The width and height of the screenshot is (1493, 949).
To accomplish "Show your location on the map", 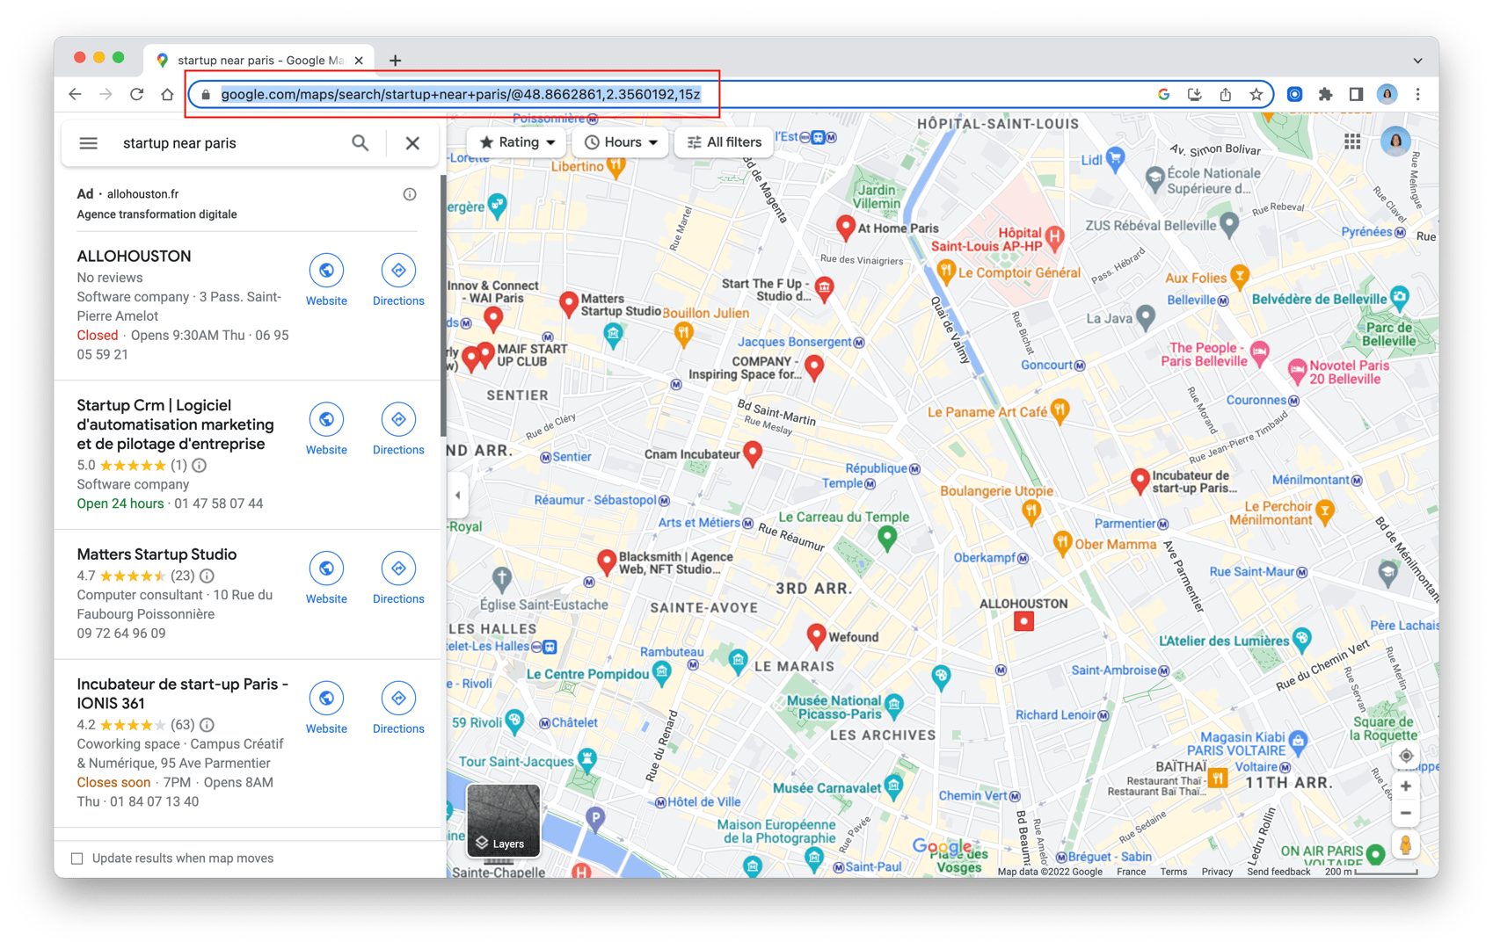I will (1406, 757).
